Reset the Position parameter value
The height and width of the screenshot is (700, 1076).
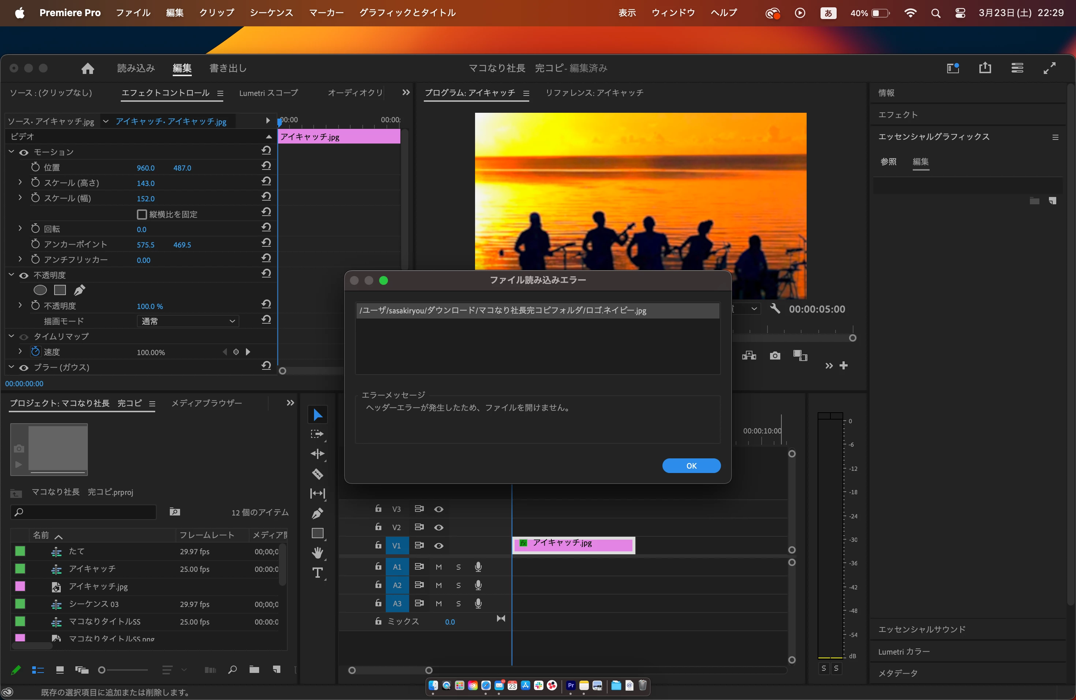pos(266,166)
